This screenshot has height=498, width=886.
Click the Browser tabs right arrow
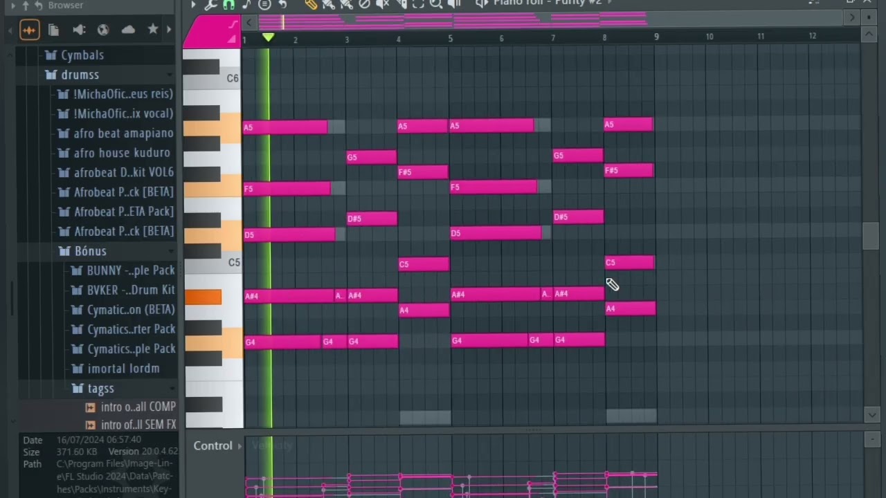pos(169,30)
